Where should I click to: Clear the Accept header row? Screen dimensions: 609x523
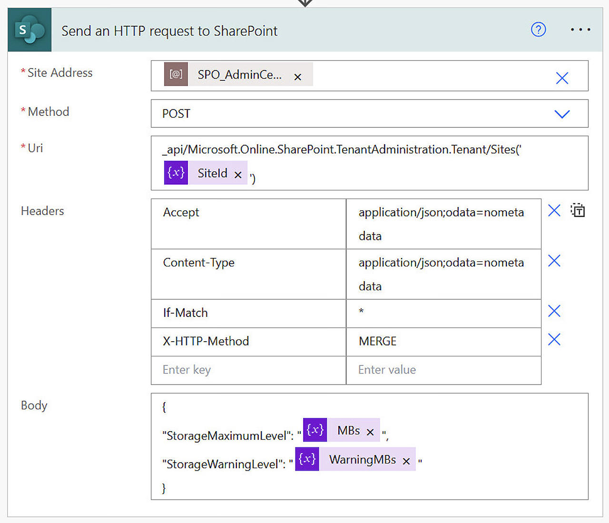pyautogui.click(x=554, y=210)
